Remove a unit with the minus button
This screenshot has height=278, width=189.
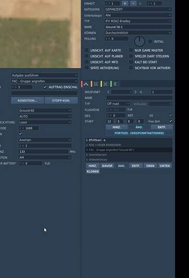133,4
